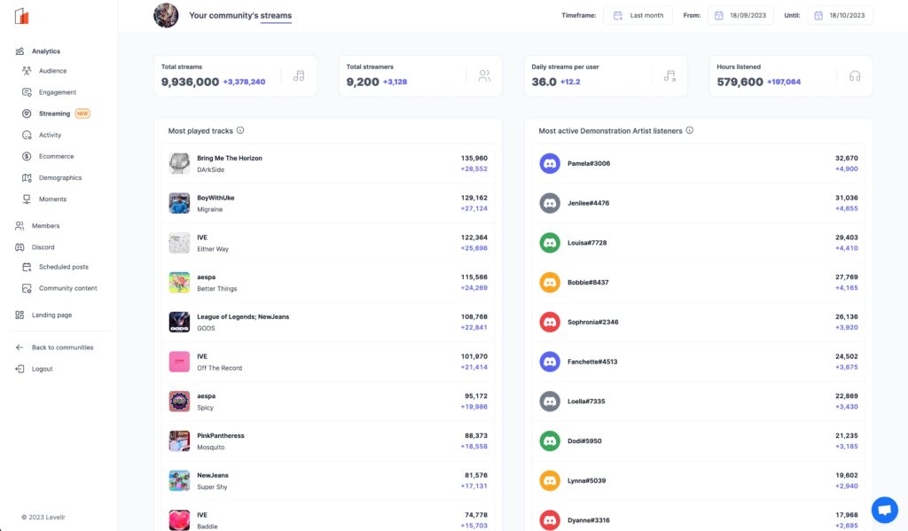Select the Ecommerce dollar icon
Viewport: 908px width, 531px height.
(25, 156)
